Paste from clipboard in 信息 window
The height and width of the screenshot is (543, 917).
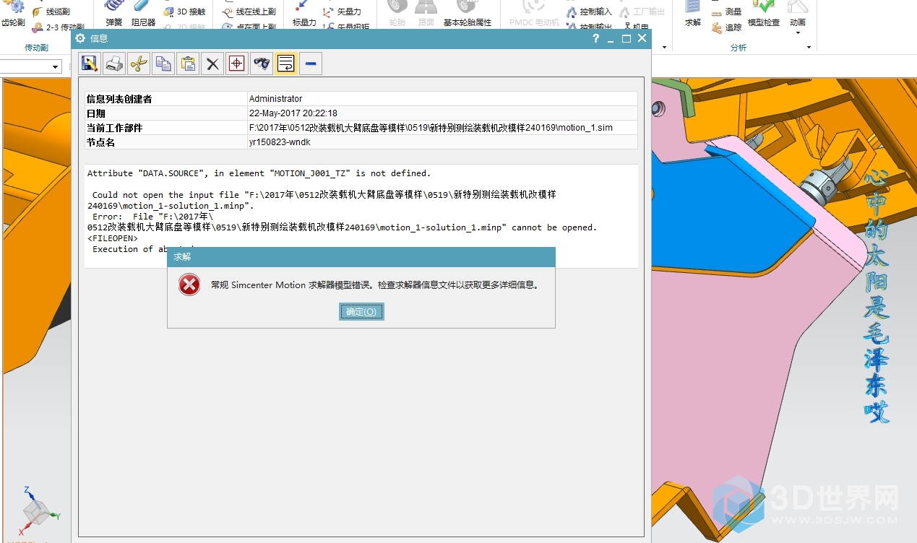click(188, 64)
